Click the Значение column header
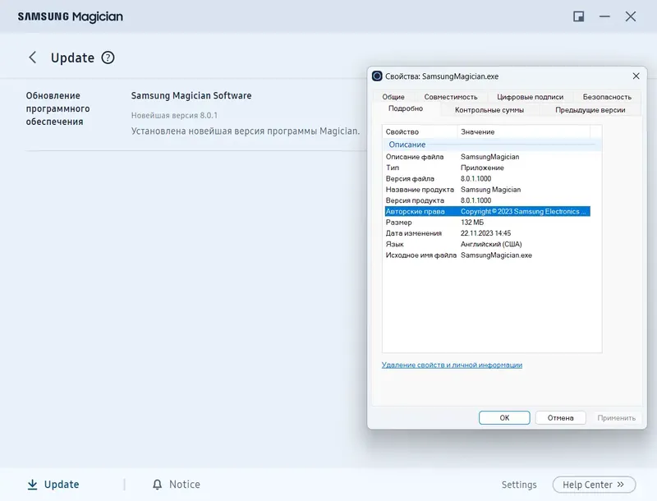657x501 pixels. [x=523, y=131]
